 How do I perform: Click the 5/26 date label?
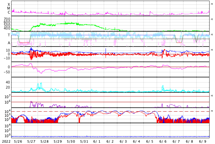[18, 142]
